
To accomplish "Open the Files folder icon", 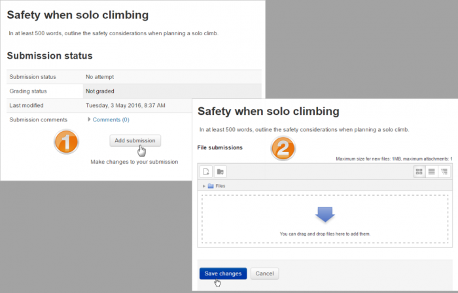I will click(x=211, y=186).
